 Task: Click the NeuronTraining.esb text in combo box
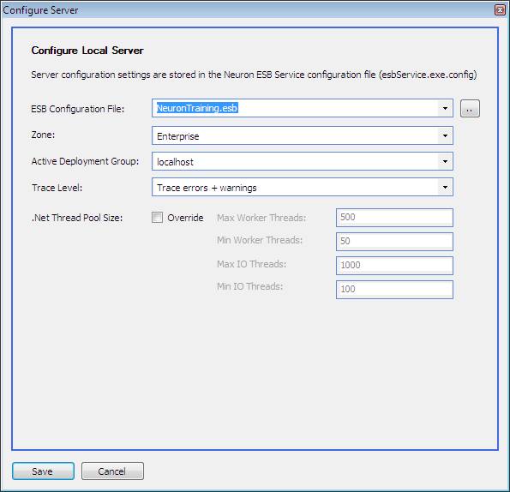[x=197, y=108]
